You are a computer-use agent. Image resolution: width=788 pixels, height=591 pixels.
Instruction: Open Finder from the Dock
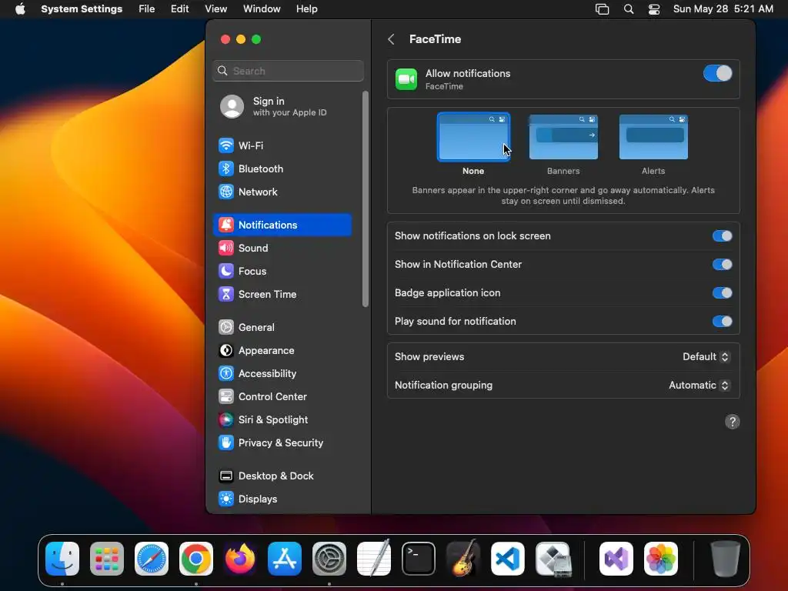click(62, 559)
